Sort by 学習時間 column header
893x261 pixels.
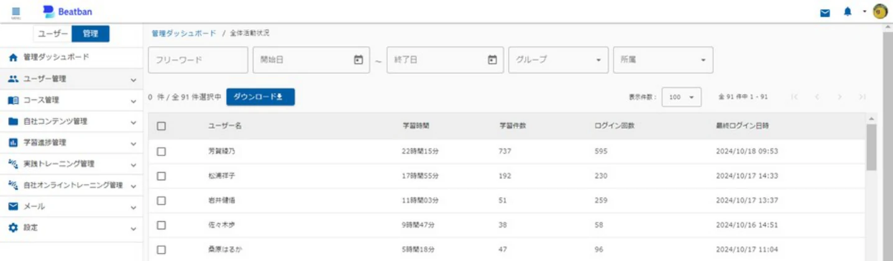[416, 126]
